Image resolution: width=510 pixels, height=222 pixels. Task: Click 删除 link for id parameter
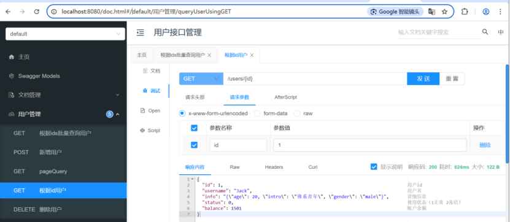coord(485,145)
